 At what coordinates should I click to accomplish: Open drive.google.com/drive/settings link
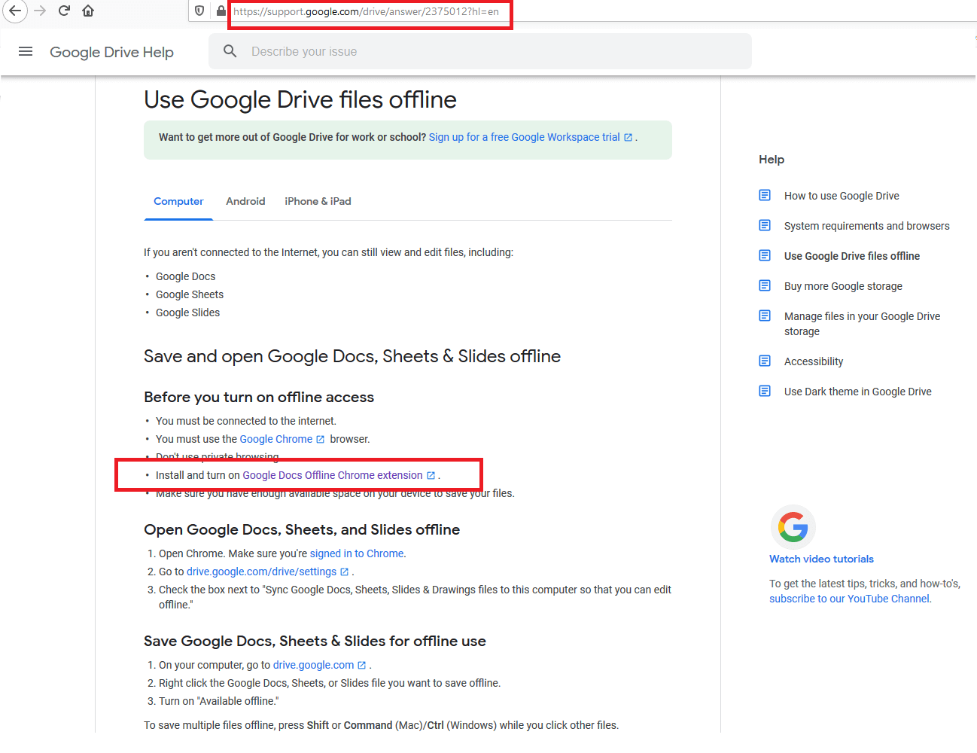261,572
